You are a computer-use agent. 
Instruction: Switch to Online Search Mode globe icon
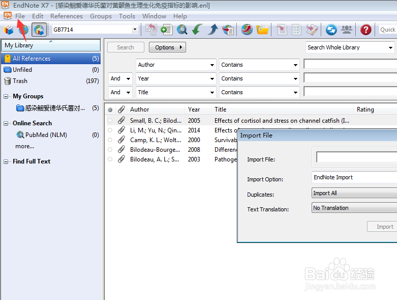point(23,30)
